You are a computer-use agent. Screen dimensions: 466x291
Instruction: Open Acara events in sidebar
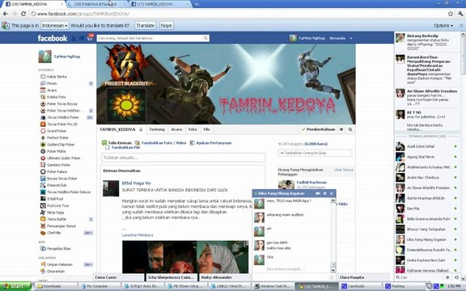[52, 91]
